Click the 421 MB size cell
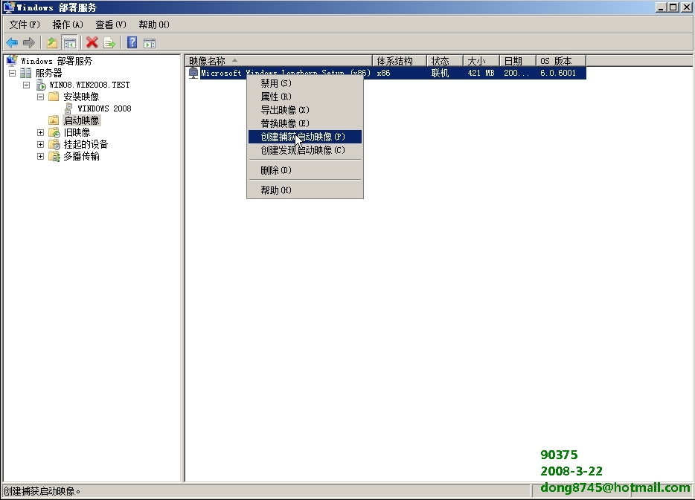 [x=481, y=73]
